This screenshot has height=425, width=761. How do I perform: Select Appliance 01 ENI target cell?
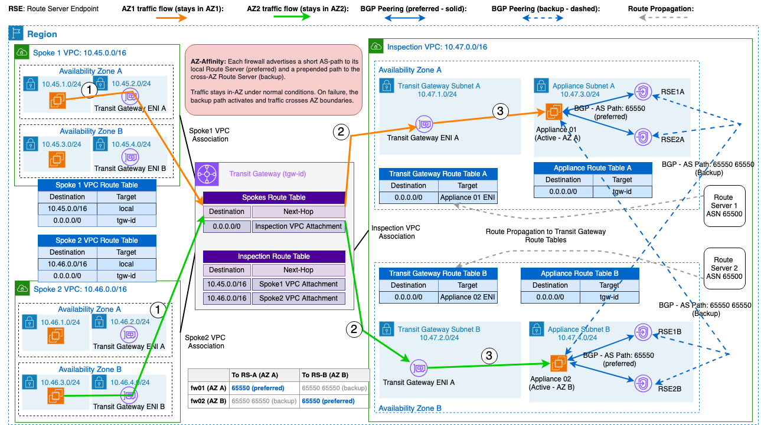pyautogui.click(x=468, y=197)
